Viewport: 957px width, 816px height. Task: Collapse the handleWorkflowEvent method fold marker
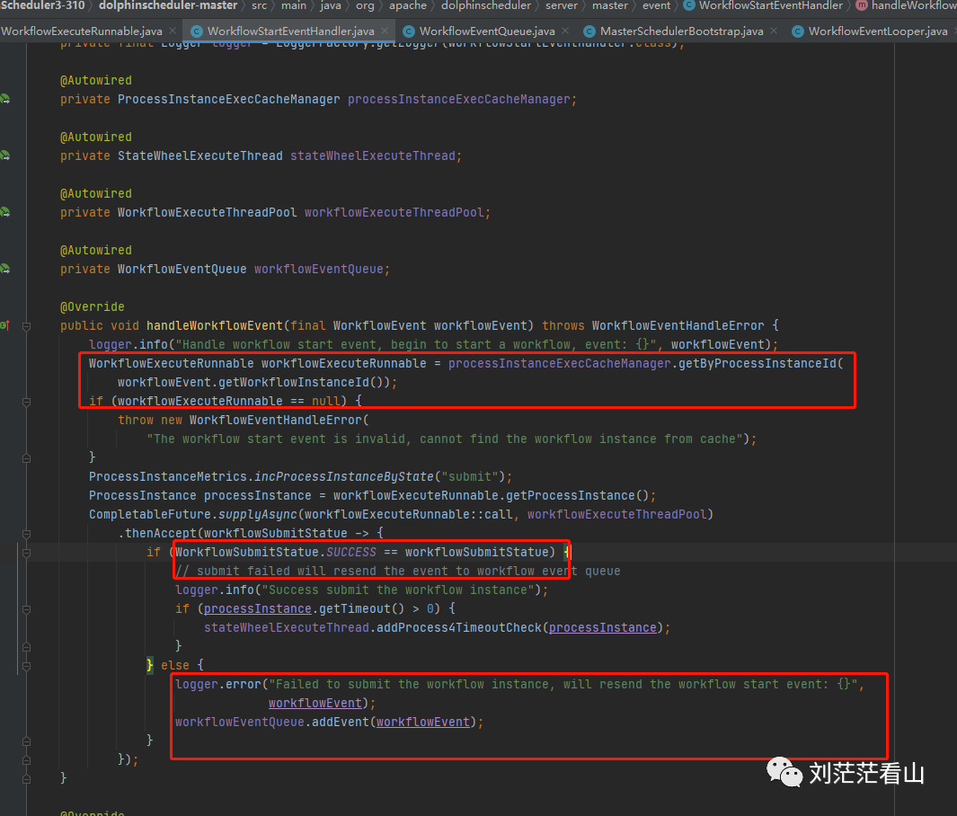pos(26,326)
